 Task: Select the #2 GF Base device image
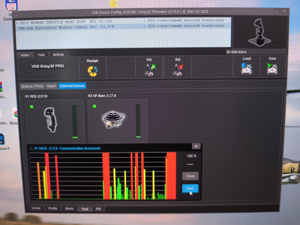pyautogui.click(x=114, y=120)
